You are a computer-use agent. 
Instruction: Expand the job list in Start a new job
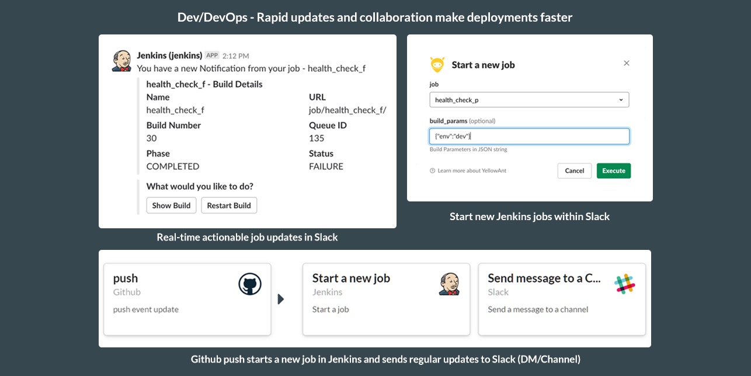tap(529, 99)
